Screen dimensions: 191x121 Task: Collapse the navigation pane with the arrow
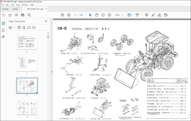[52, 72]
